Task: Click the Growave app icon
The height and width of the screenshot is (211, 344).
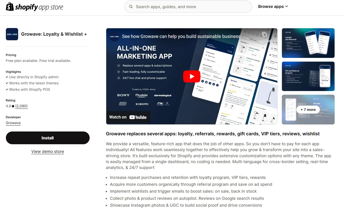Action: (x=12, y=34)
